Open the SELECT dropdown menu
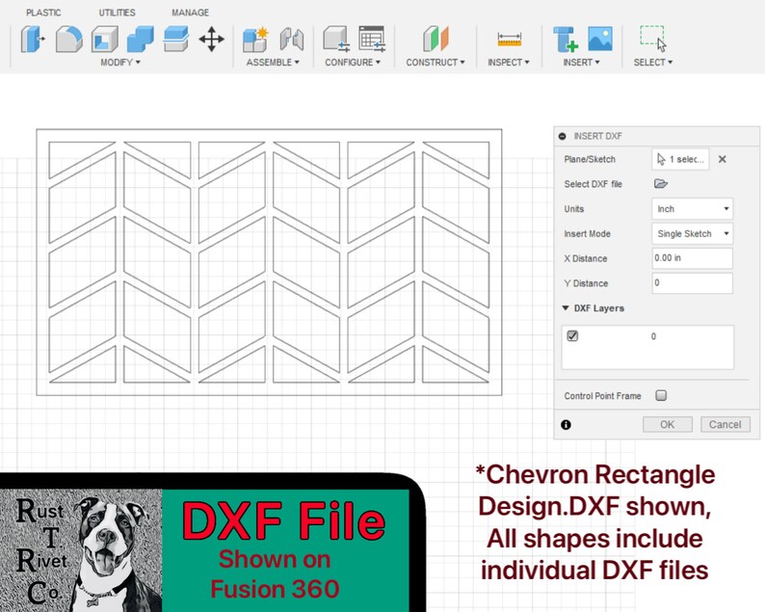The image size is (765, 612). click(x=653, y=63)
